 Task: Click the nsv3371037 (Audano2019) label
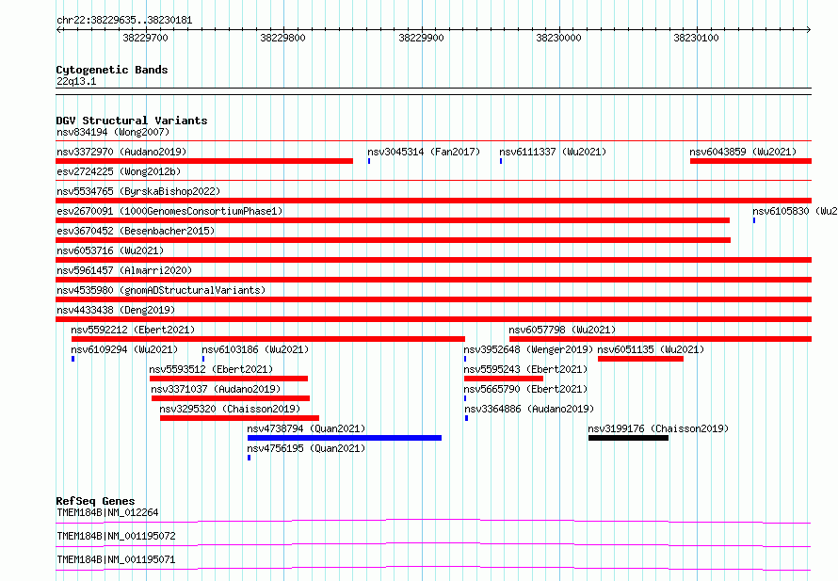pyautogui.click(x=216, y=389)
